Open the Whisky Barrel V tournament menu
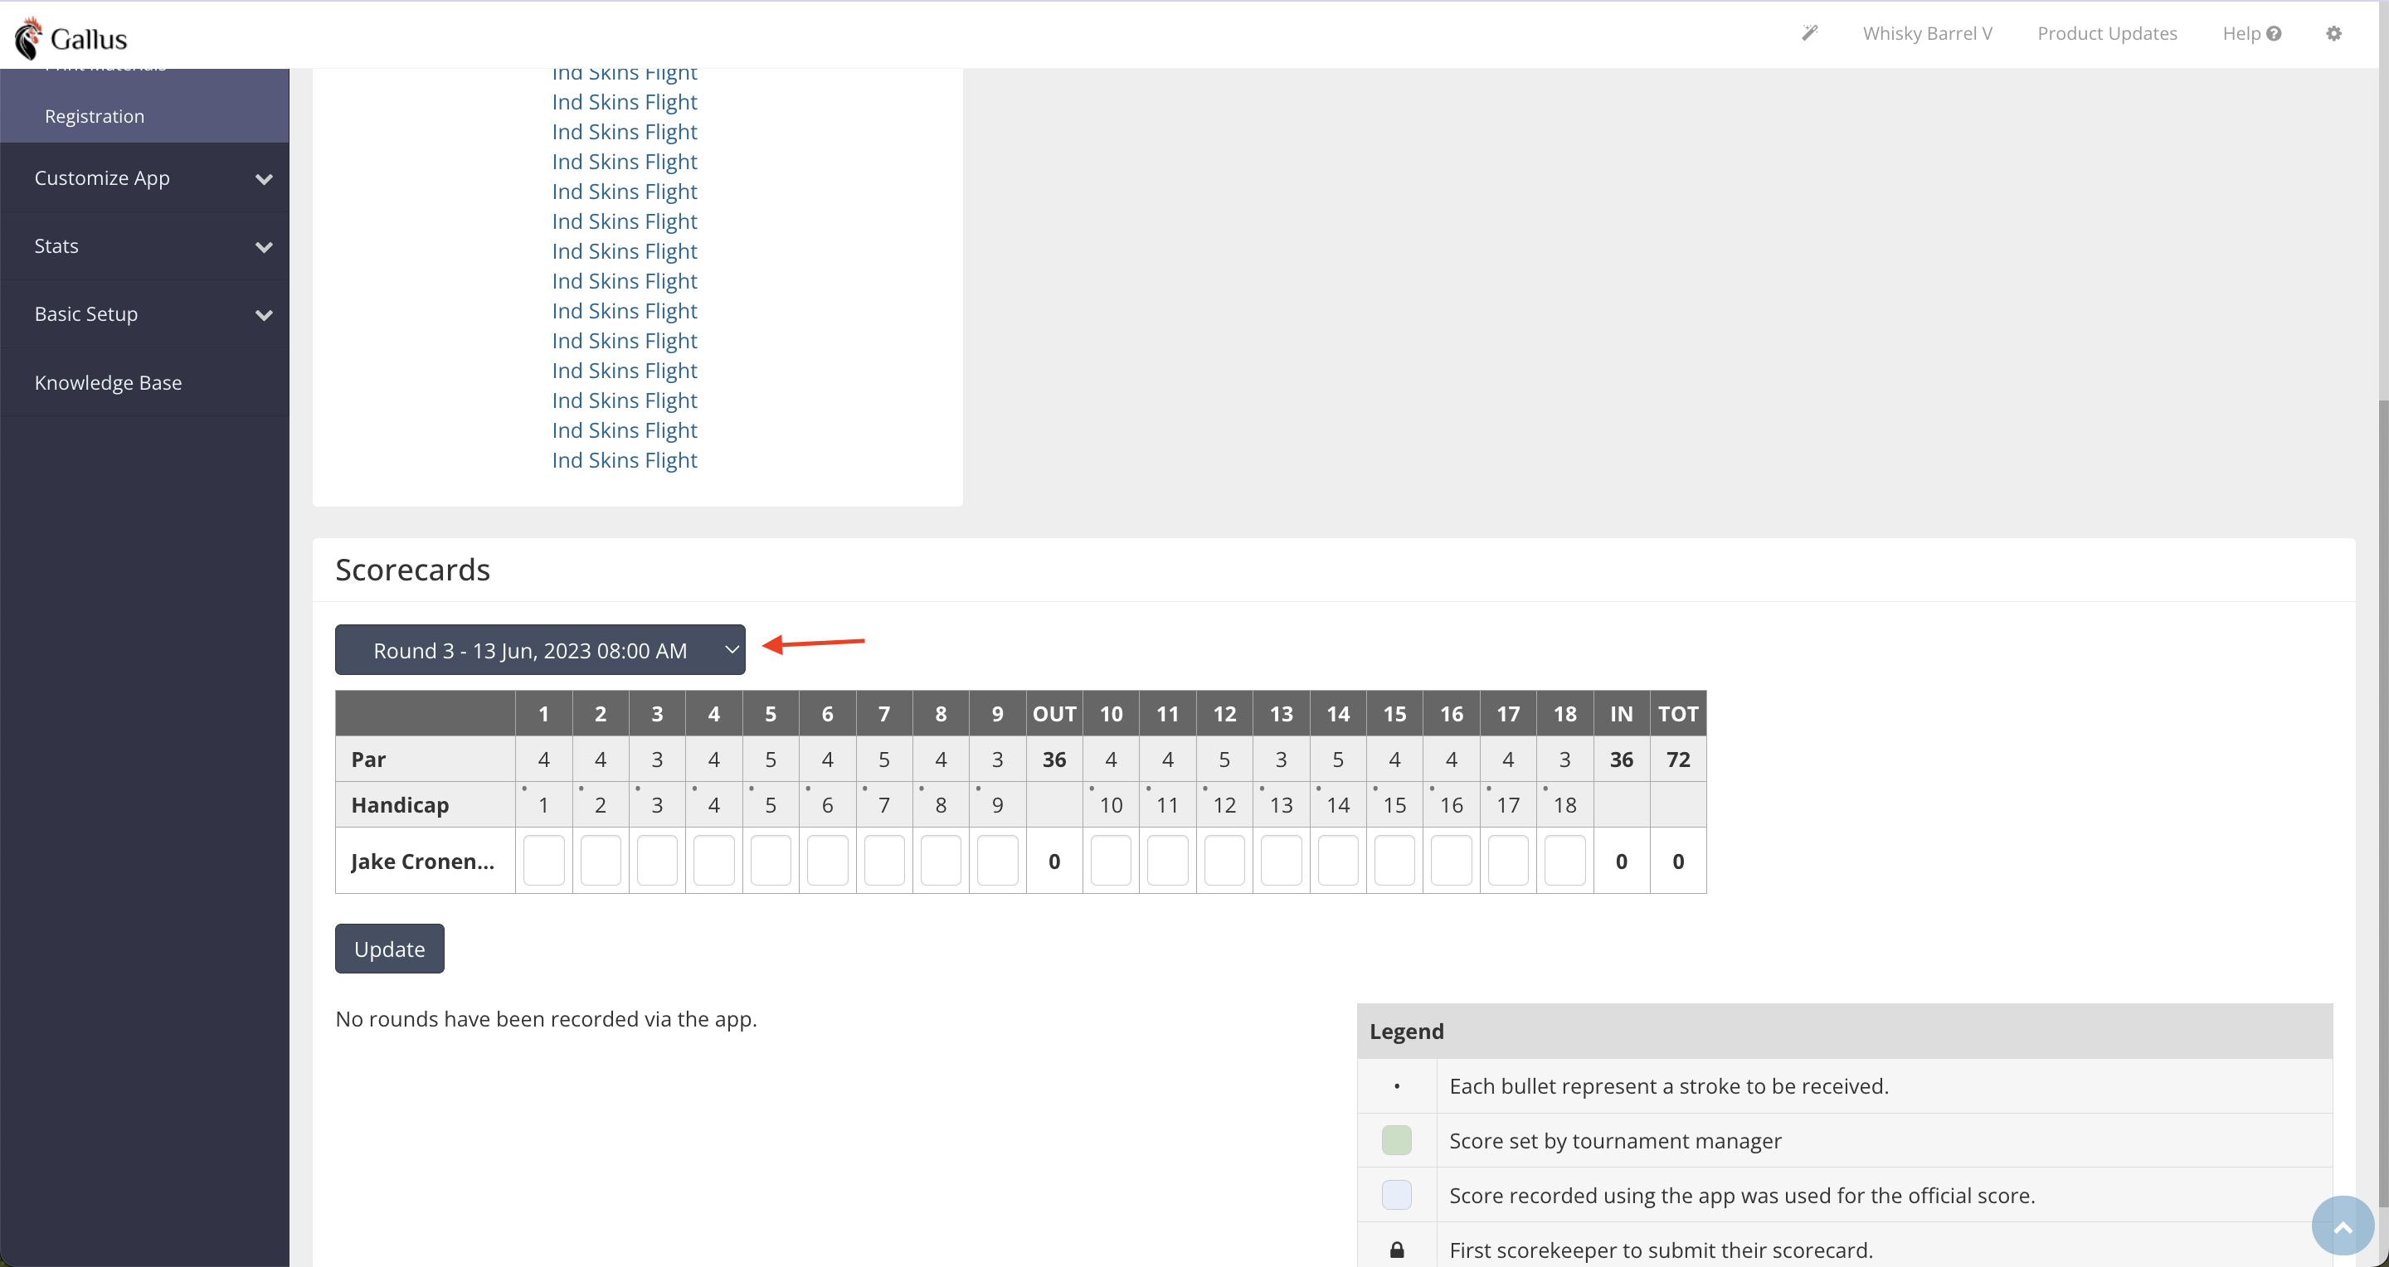Image resolution: width=2389 pixels, height=1267 pixels. pos(1927,33)
